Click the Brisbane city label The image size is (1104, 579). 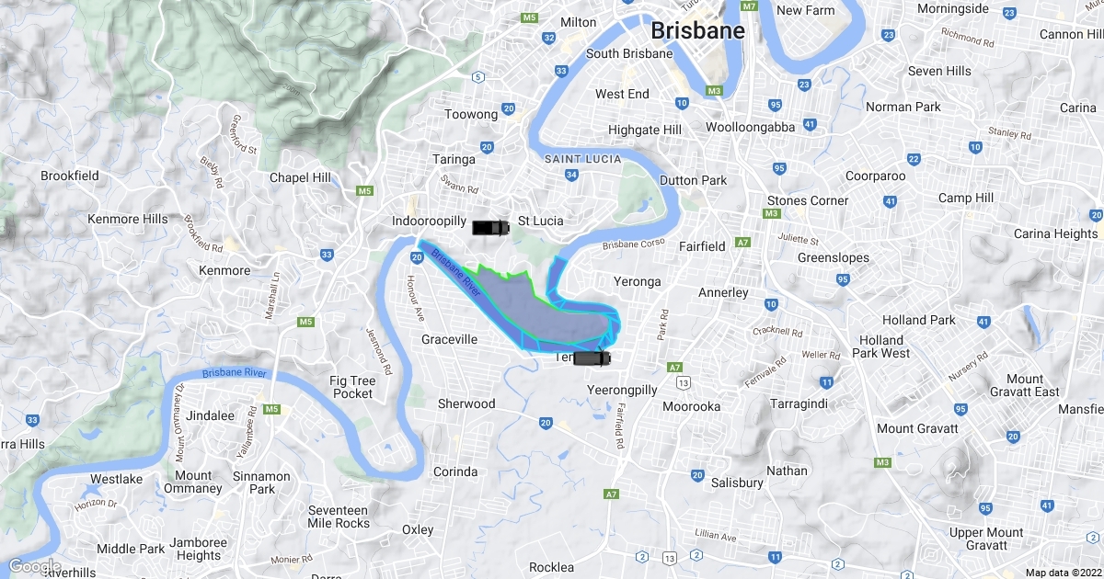click(x=697, y=31)
